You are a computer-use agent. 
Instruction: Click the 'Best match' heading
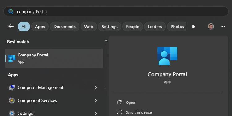point(18,42)
